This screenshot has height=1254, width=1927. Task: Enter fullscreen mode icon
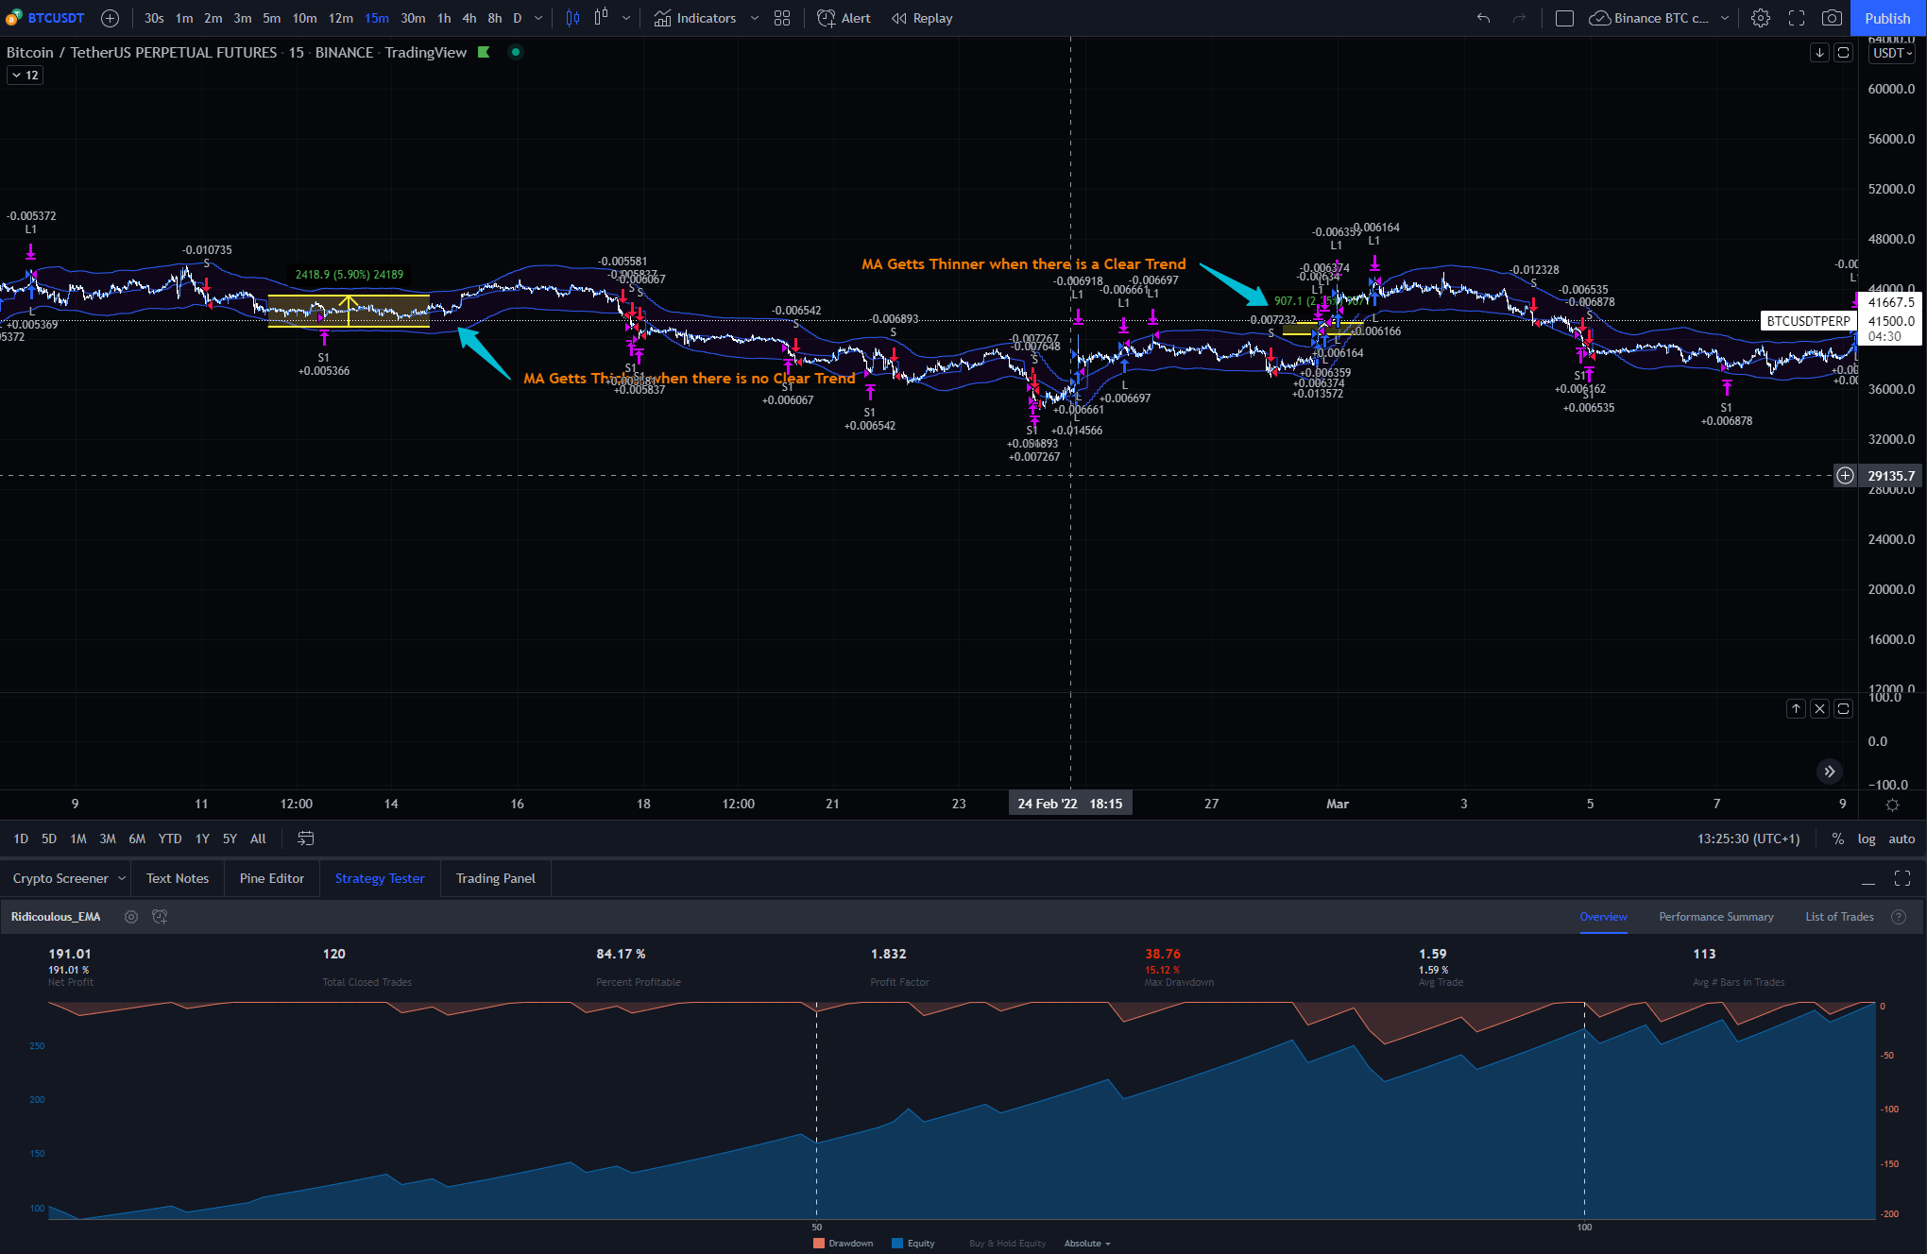point(1797,18)
